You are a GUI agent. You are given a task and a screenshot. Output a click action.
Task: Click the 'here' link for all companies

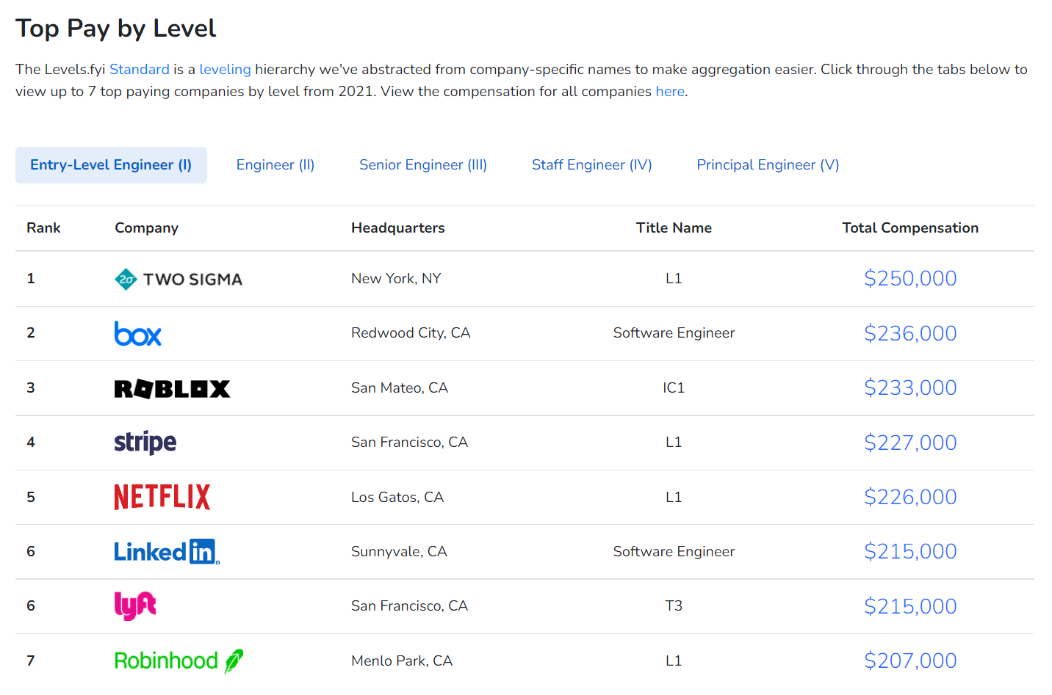click(x=670, y=92)
